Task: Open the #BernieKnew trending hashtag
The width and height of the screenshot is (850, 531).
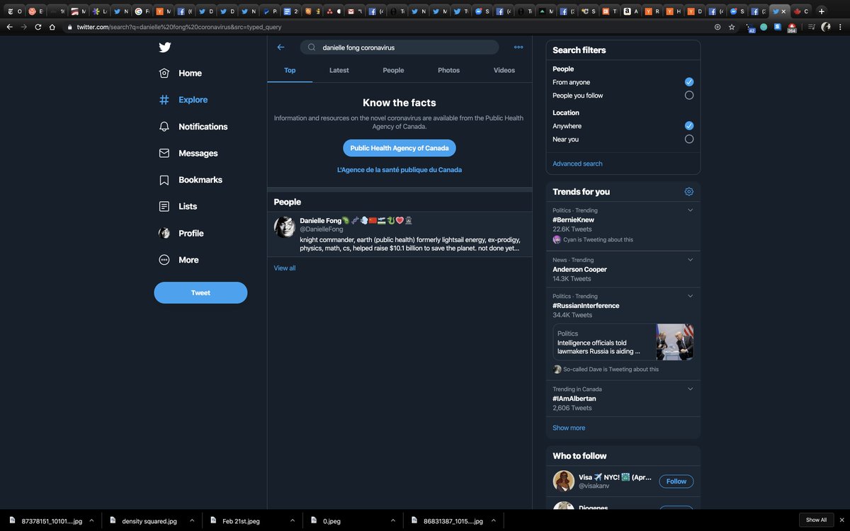Action: [x=573, y=220]
